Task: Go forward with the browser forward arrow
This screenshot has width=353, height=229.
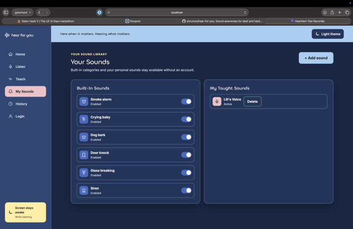Action: click(46, 12)
